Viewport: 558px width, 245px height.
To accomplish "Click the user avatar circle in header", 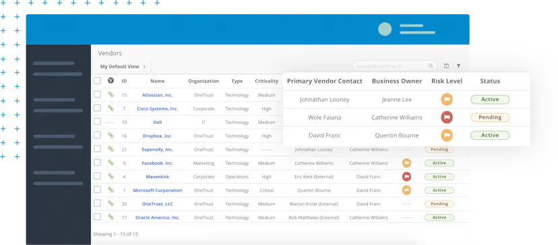I will pyautogui.click(x=385, y=29).
